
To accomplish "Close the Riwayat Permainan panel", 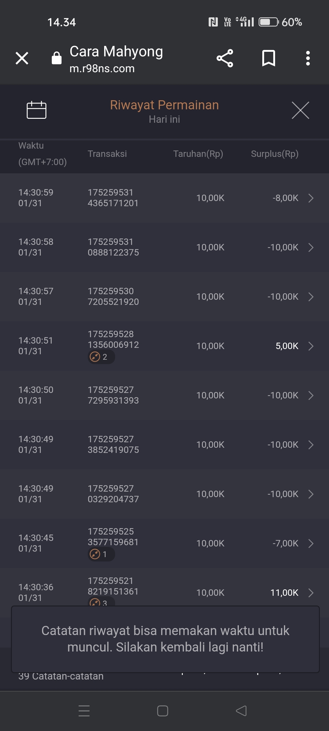I will point(300,110).
